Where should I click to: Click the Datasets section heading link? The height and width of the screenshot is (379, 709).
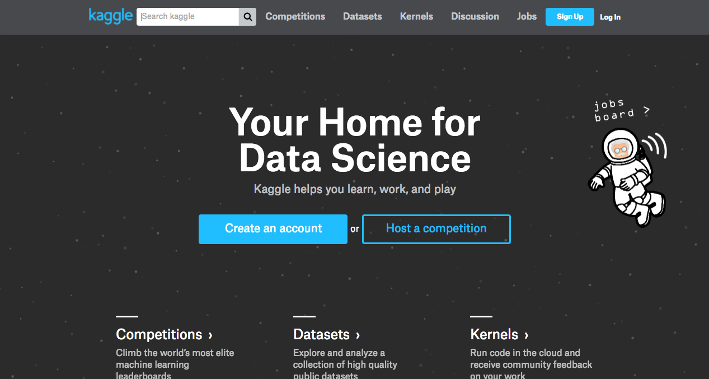click(321, 334)
